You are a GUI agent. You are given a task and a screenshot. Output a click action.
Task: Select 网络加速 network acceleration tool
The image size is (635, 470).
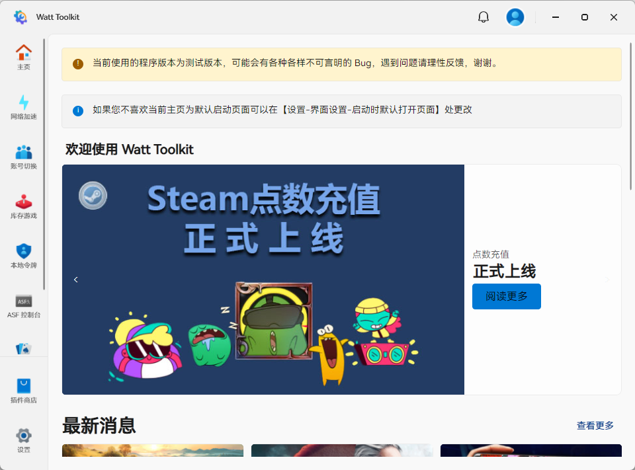click(24, 106)
